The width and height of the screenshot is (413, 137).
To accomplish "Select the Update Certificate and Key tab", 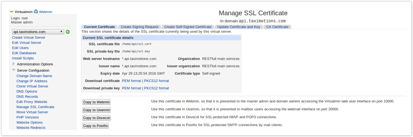I will (x=239, y=27).
